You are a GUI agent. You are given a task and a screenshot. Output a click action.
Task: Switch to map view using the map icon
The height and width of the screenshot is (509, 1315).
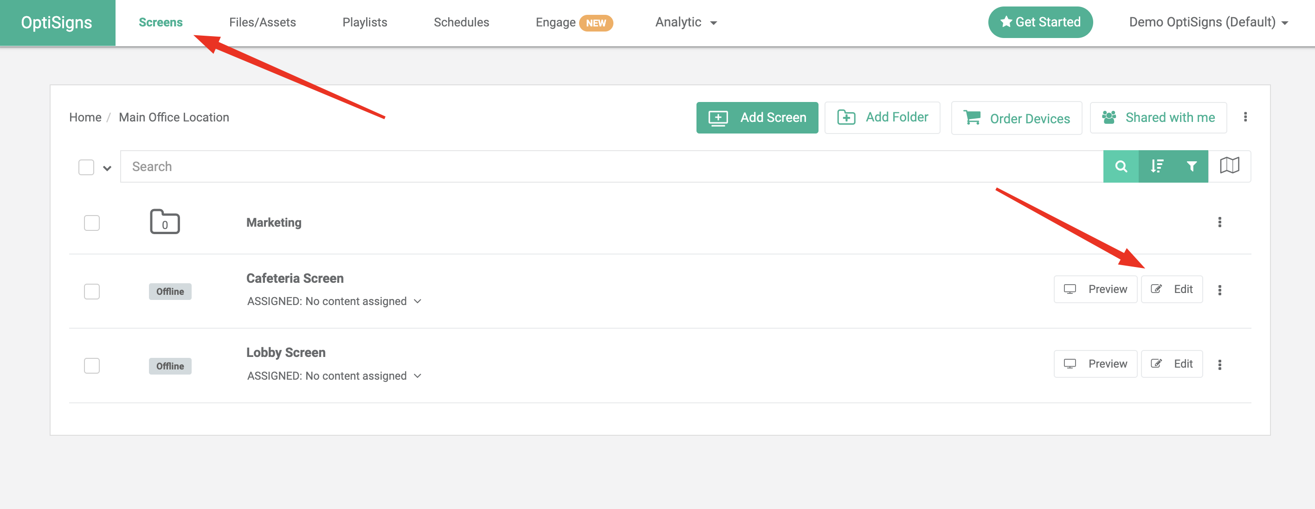tap(1230, 165)
